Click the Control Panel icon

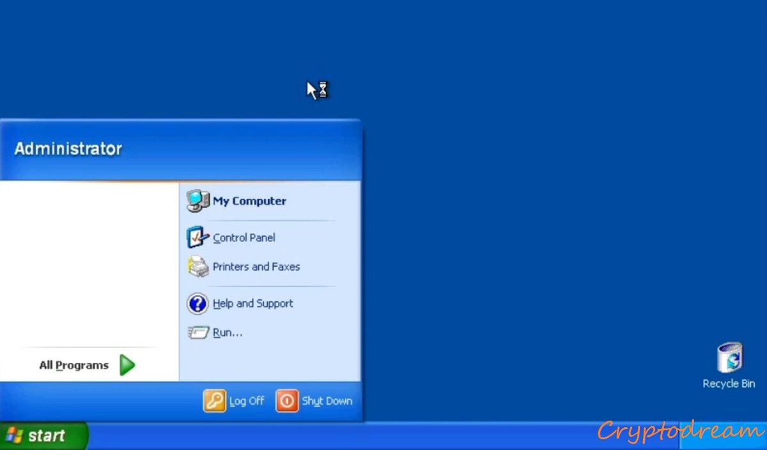198,237
